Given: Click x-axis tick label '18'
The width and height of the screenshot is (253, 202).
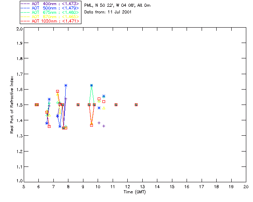Looking at the screenshot, I should click(216, 187).
